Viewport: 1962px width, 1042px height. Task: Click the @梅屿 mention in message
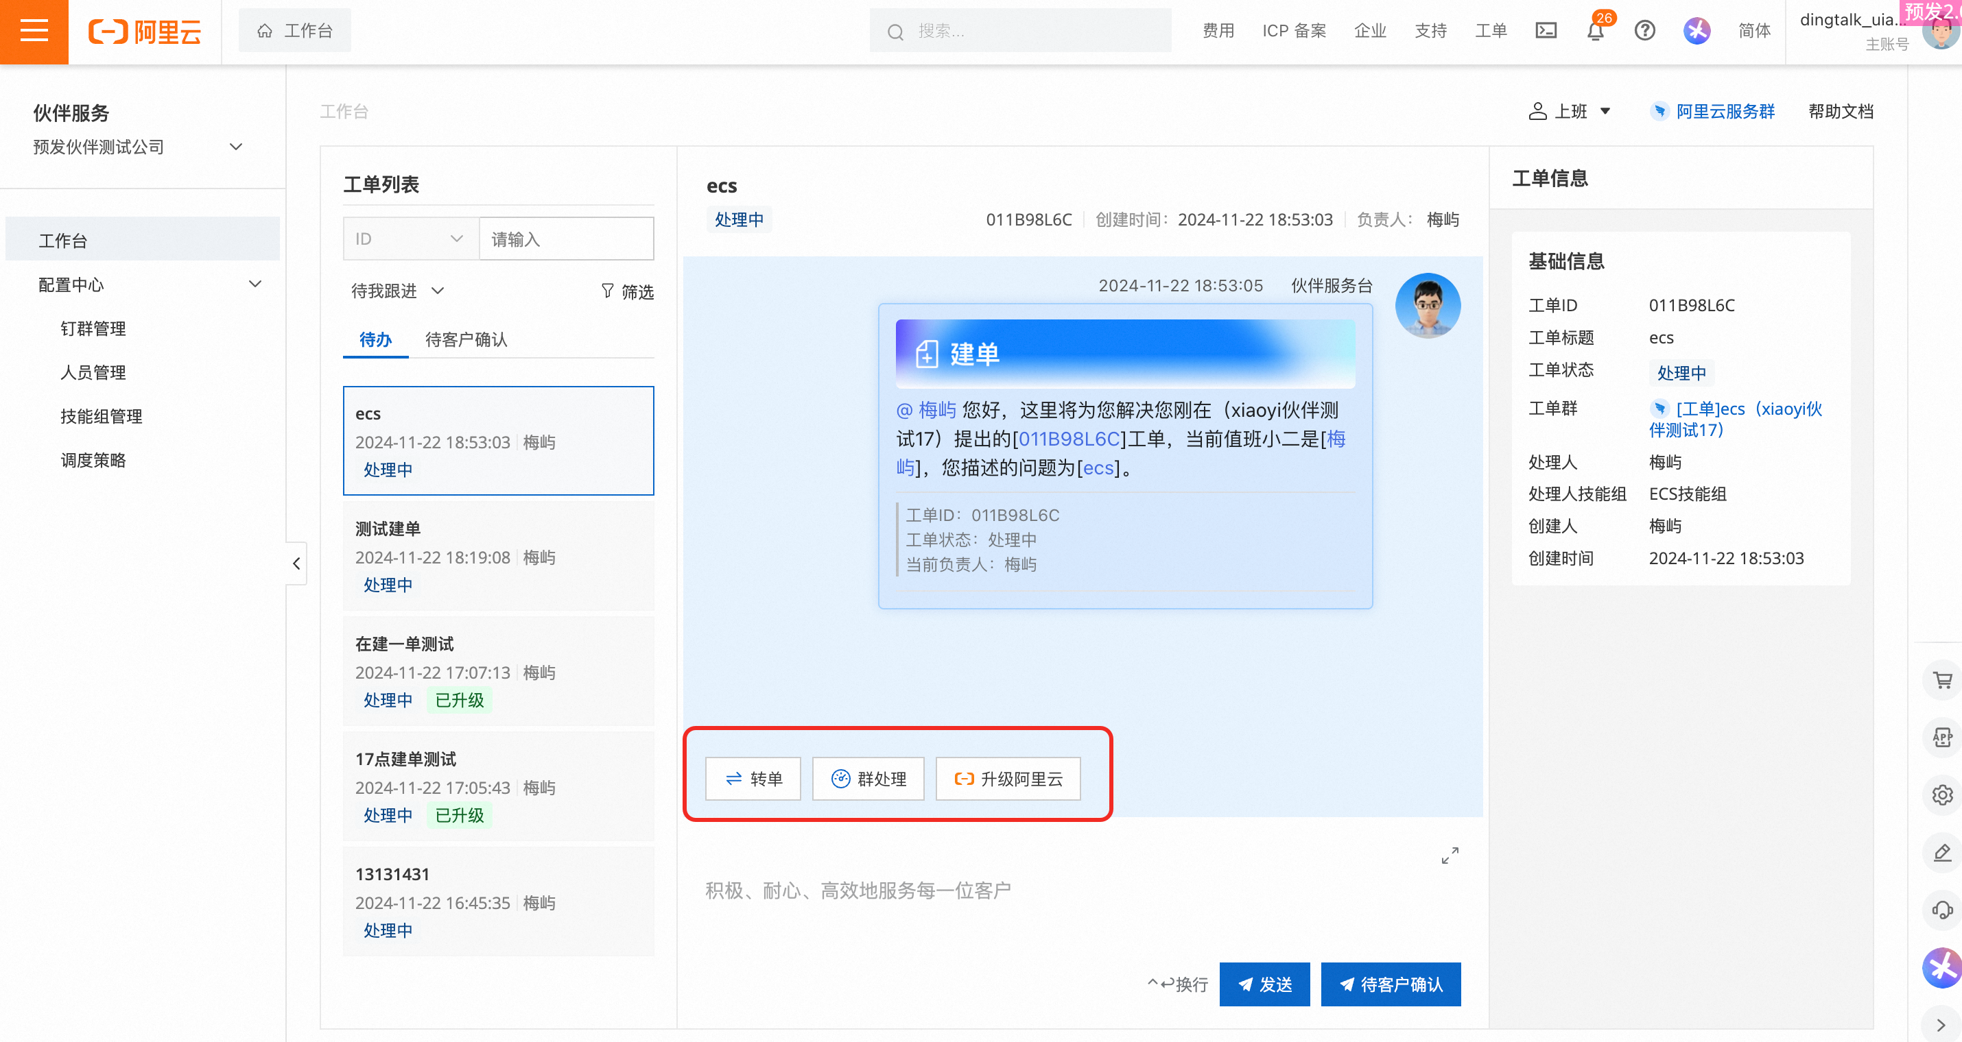point(925,410)
